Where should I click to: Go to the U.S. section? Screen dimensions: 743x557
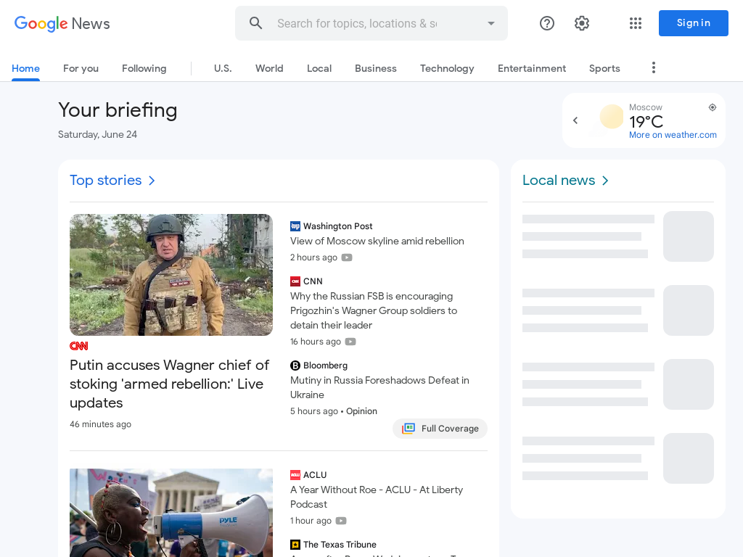pyautogui.click(x=223, y=69)
